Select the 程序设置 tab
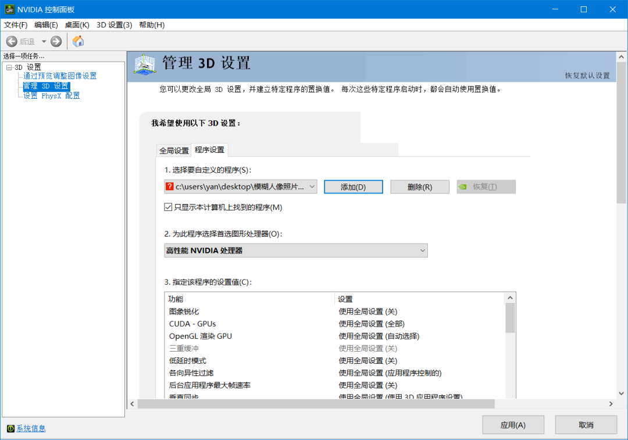 (209, 150)
